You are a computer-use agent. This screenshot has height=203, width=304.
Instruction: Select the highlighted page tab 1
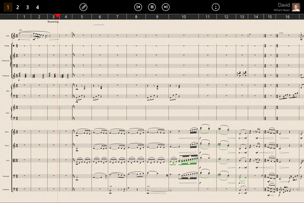8,7
